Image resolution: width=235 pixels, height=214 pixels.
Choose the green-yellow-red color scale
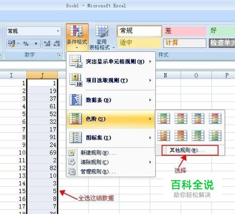pyautogui.click(x=164, y=118)
